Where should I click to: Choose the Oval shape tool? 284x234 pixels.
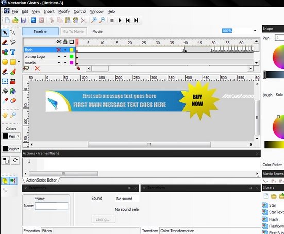(5, 62)
